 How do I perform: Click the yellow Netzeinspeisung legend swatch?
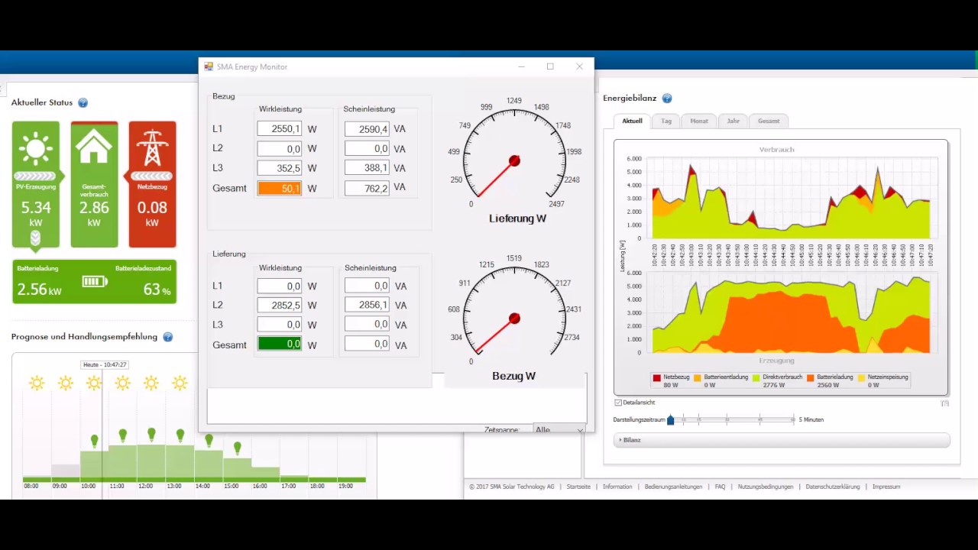click(862, 377)
